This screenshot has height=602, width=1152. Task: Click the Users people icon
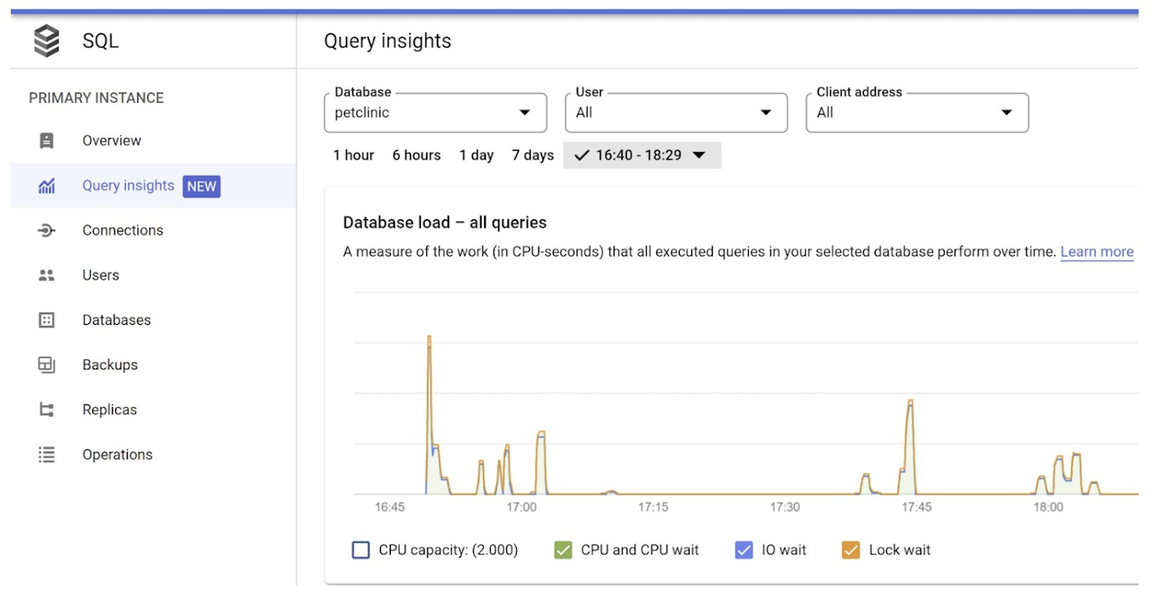(47, 275)
